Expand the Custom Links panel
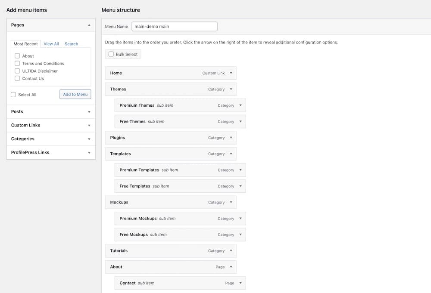 pos(89,125)
